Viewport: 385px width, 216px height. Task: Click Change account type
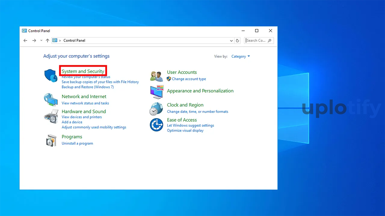coord(189,79)
